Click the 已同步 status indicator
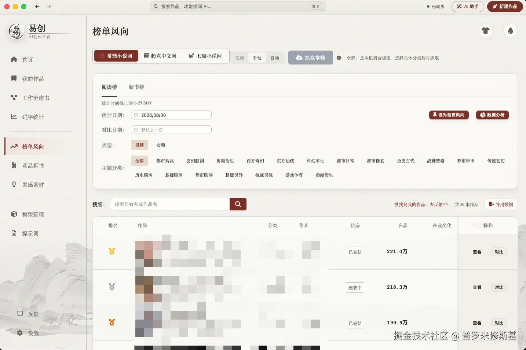This screenshot has height=350, width=526. (436, 7)
